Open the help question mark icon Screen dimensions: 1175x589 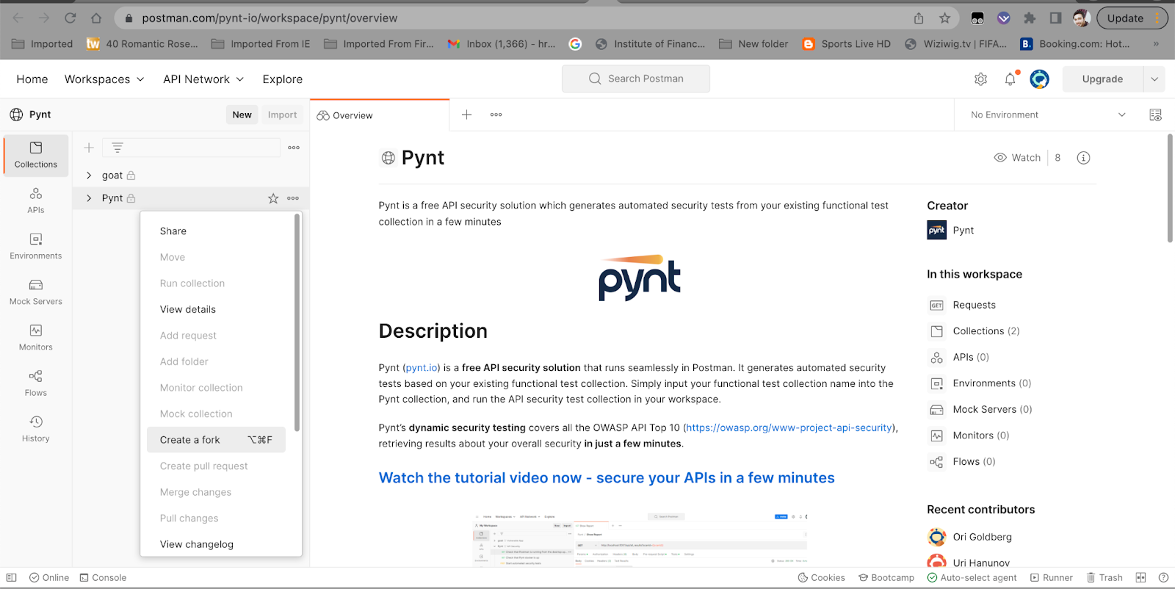click(1163, 578)
